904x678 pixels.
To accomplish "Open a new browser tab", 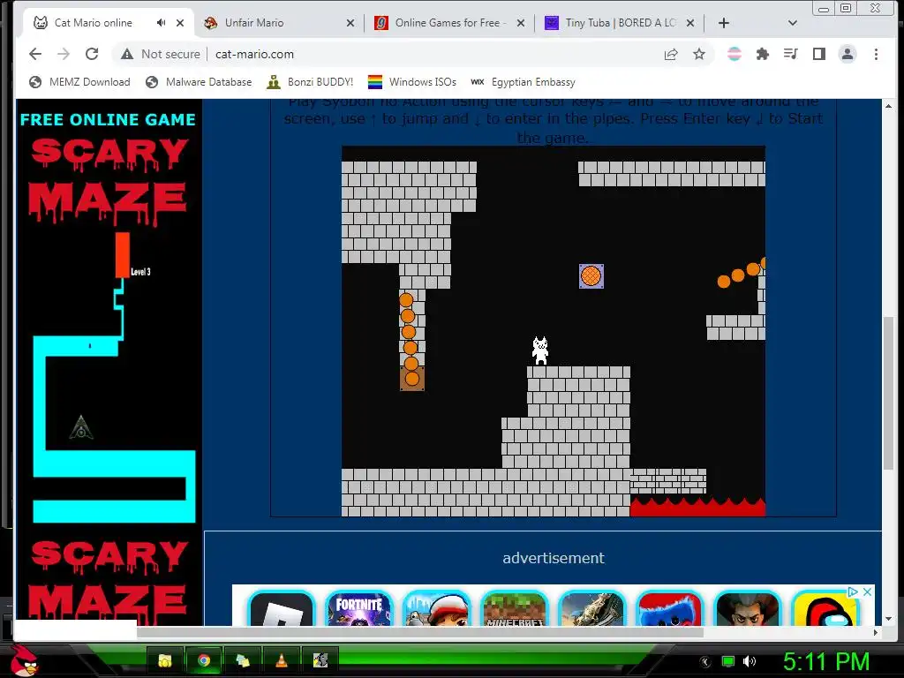I will pyautogui.click(x=724, y=23).
